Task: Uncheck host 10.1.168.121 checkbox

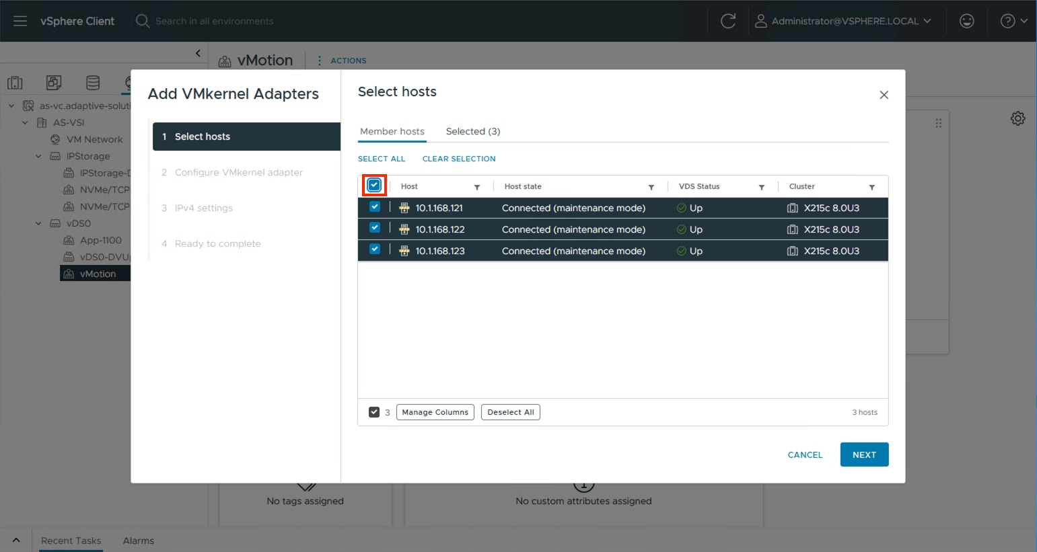Action: click(374, 207)
